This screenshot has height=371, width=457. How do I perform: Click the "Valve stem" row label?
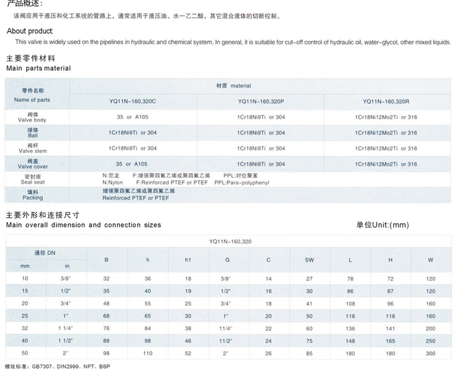tap(33, 151)
